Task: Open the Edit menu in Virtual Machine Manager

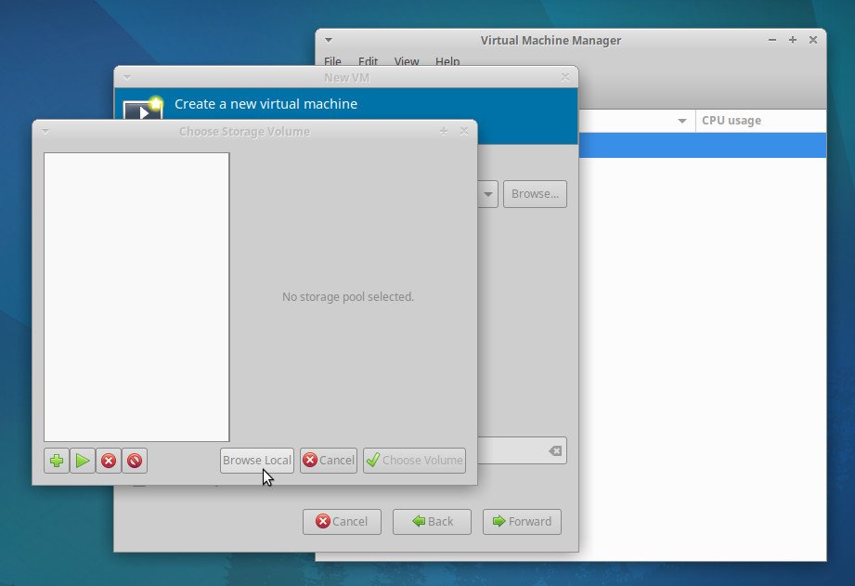Action: 368,61
